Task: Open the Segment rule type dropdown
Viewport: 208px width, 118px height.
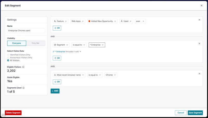Action: (61, 45)
